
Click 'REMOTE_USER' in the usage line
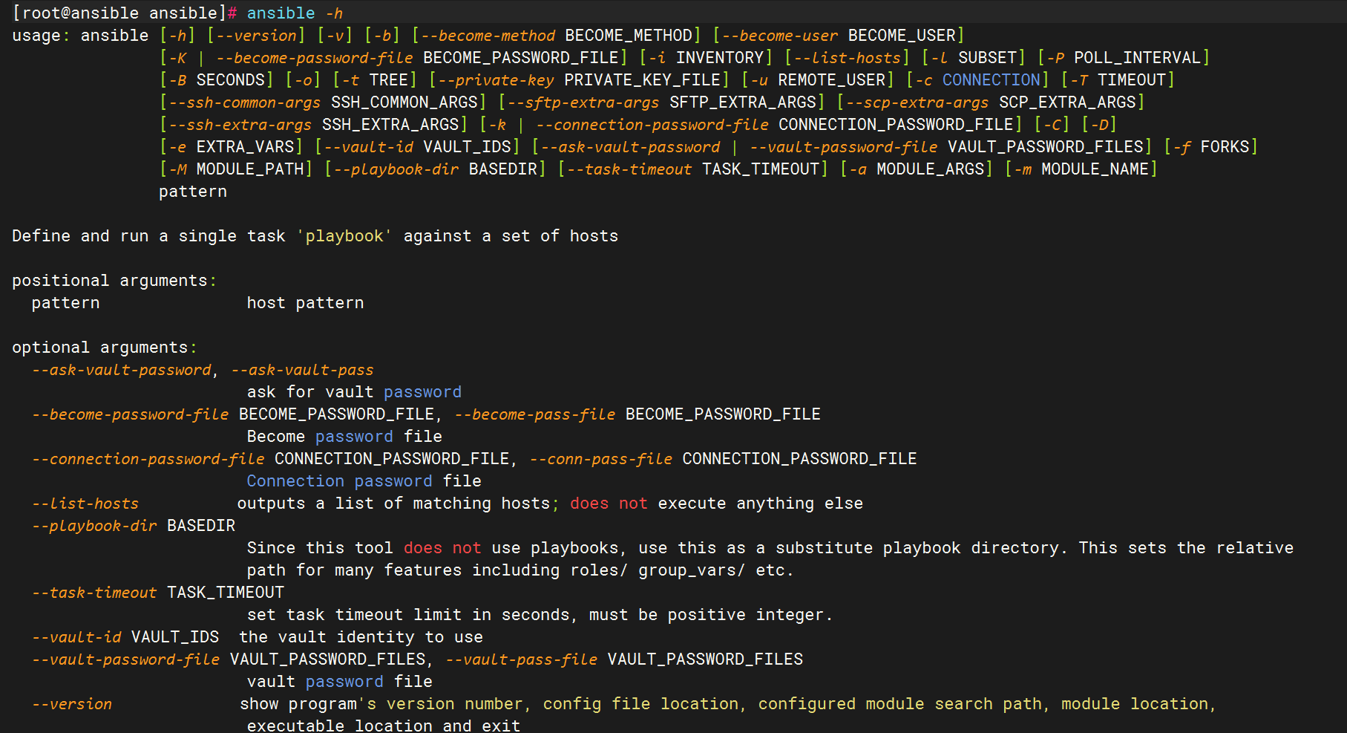[x=831, y=80]
